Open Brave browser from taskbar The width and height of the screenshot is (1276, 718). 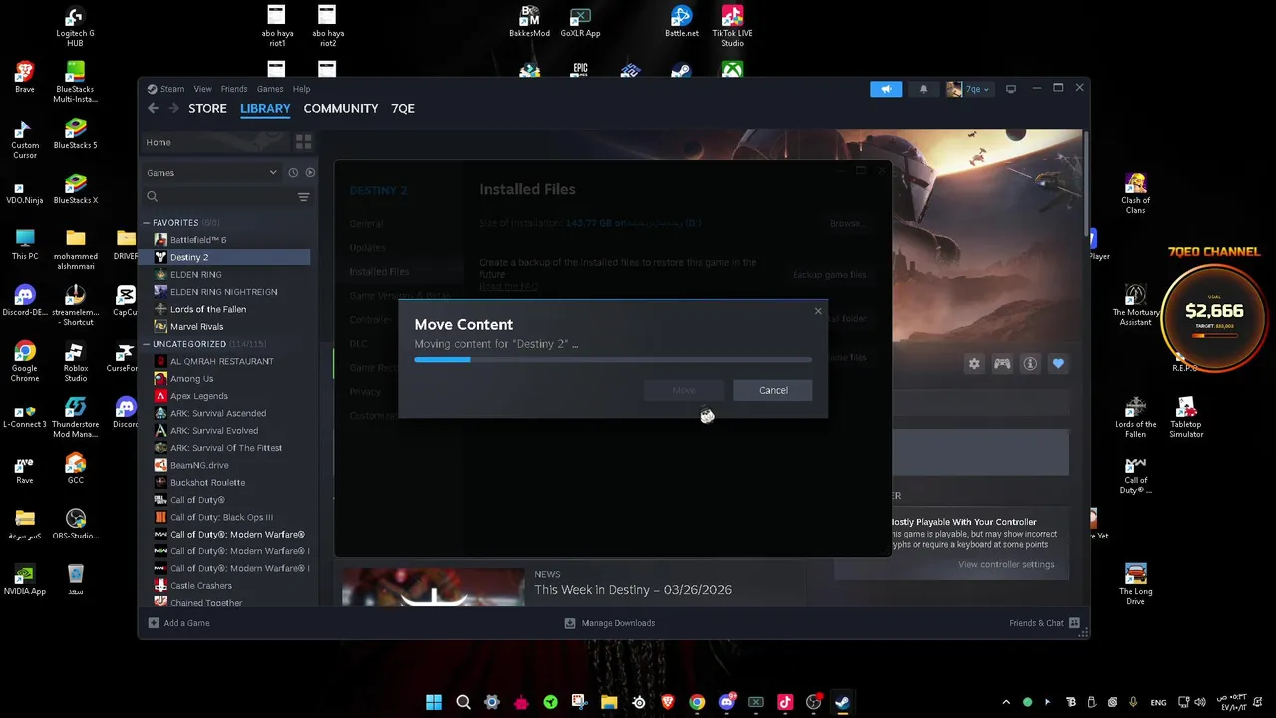coord(668,702)
